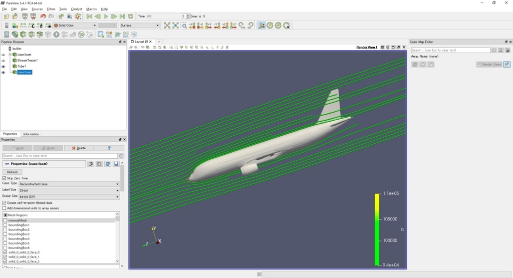Click the Render Views button
Screen dimensions: 513x278
tap(489, 65)
